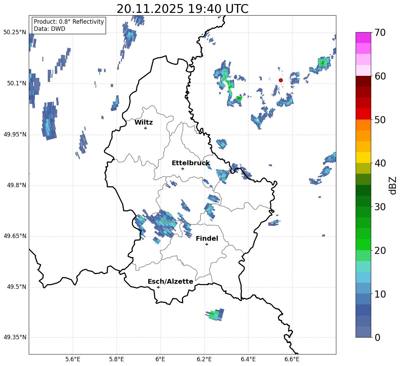Click the 50.25°N latitude label

15,33
